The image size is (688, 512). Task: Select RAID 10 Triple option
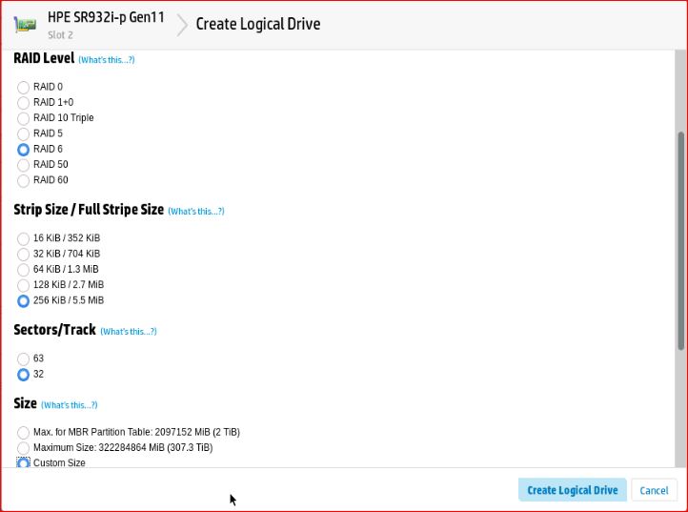point(24,118)
